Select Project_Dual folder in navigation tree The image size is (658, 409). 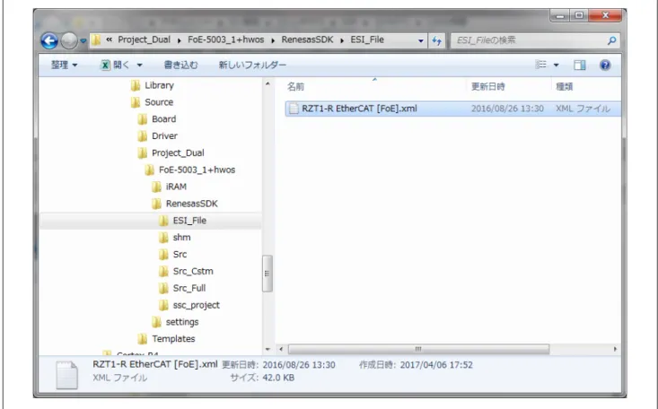(178, 153)
